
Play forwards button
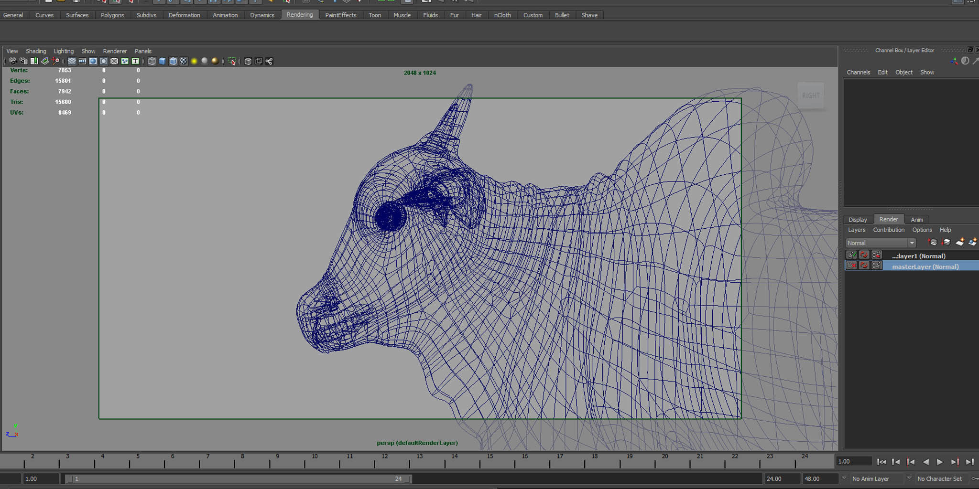click(x=940, y=462)
